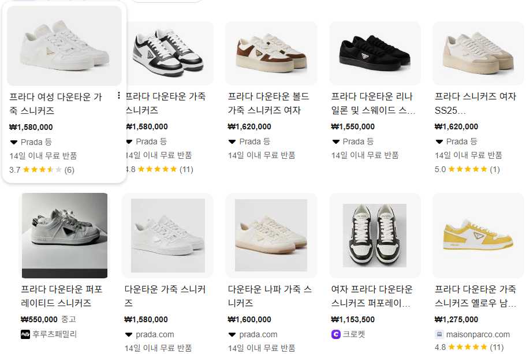526x354 pixels.
Task: Open the top-view green and white sneakers photo
Action: click(375, 236)
